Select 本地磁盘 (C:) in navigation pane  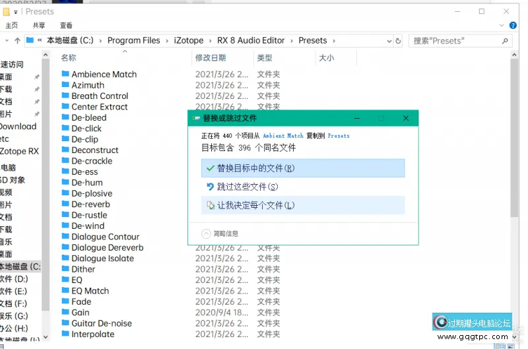pos(20,267)
